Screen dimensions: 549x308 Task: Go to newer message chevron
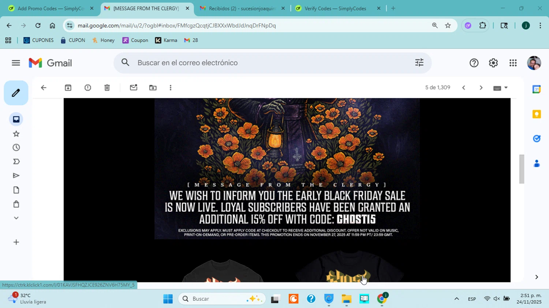[464, 88]
